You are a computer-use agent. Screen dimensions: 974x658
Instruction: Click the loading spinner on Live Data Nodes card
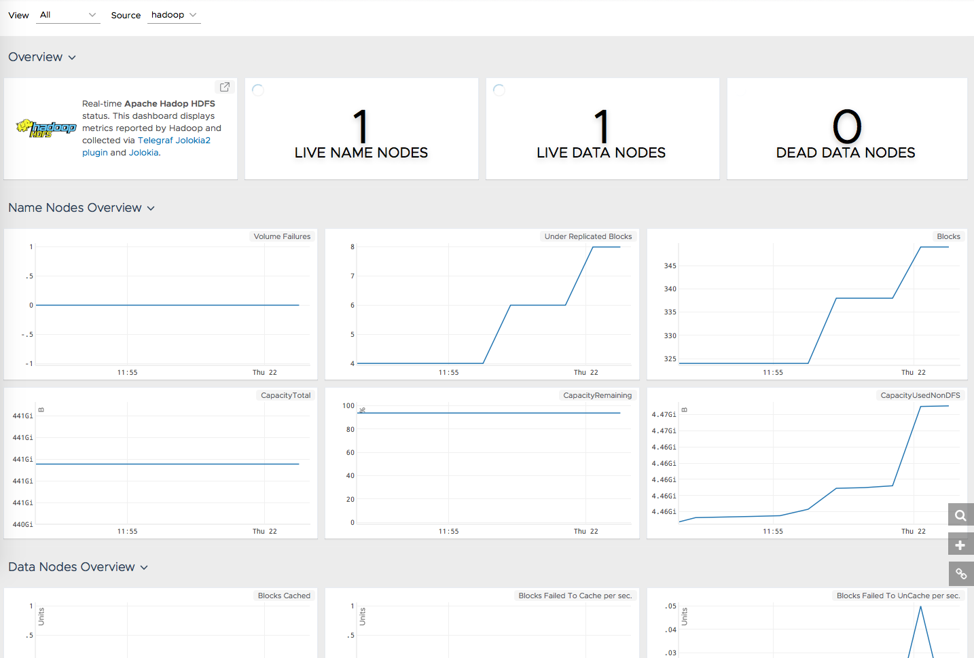(x=499, y=90)
